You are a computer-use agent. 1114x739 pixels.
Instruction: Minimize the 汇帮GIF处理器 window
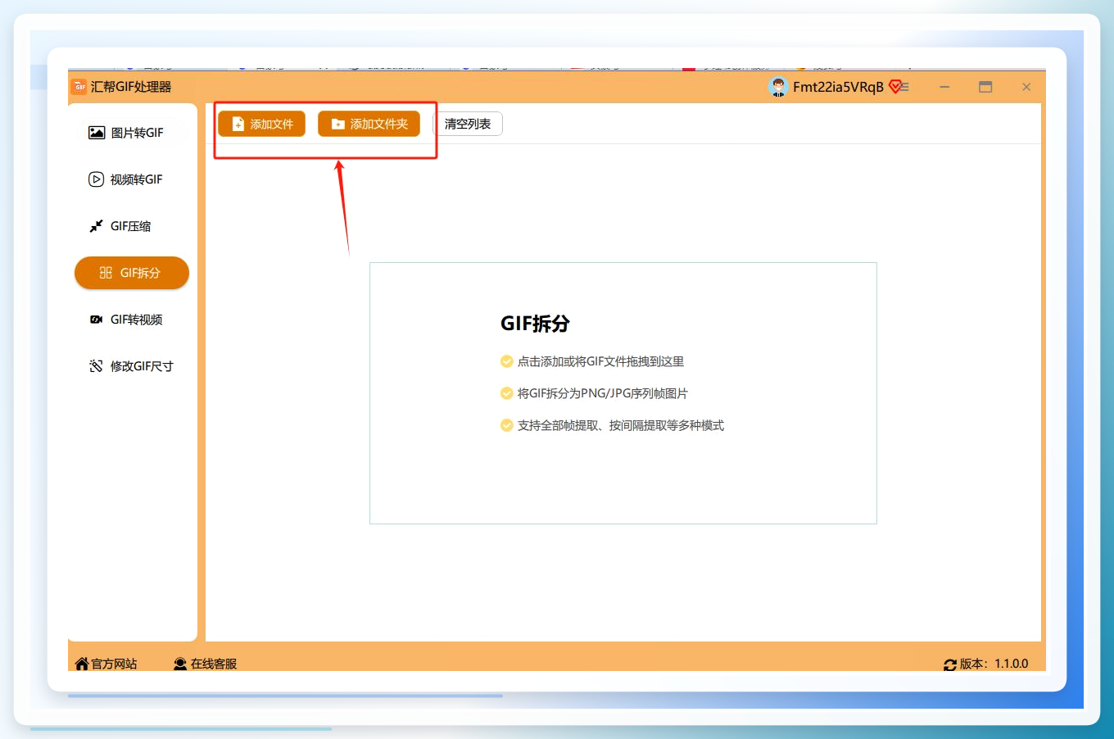pos(944,87)
